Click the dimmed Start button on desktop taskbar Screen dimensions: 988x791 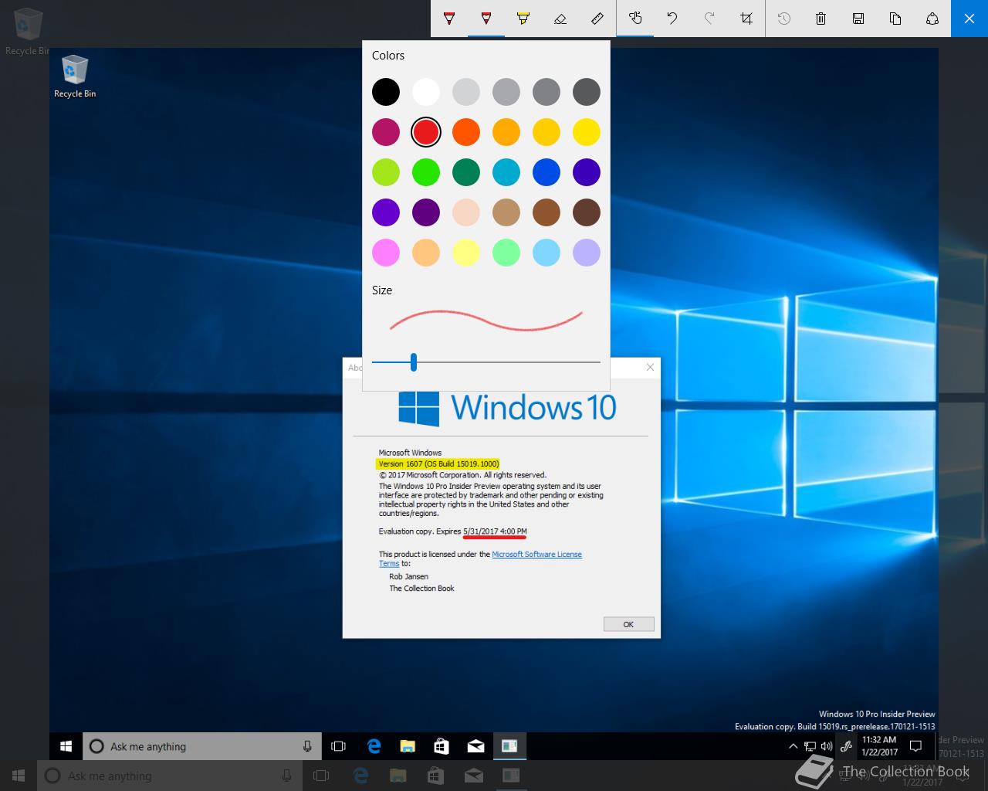pos(19,776)
